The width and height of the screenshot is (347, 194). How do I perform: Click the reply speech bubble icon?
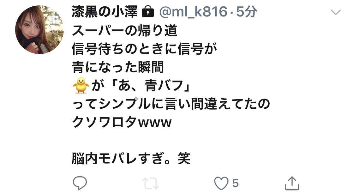(x=80, y=183)
